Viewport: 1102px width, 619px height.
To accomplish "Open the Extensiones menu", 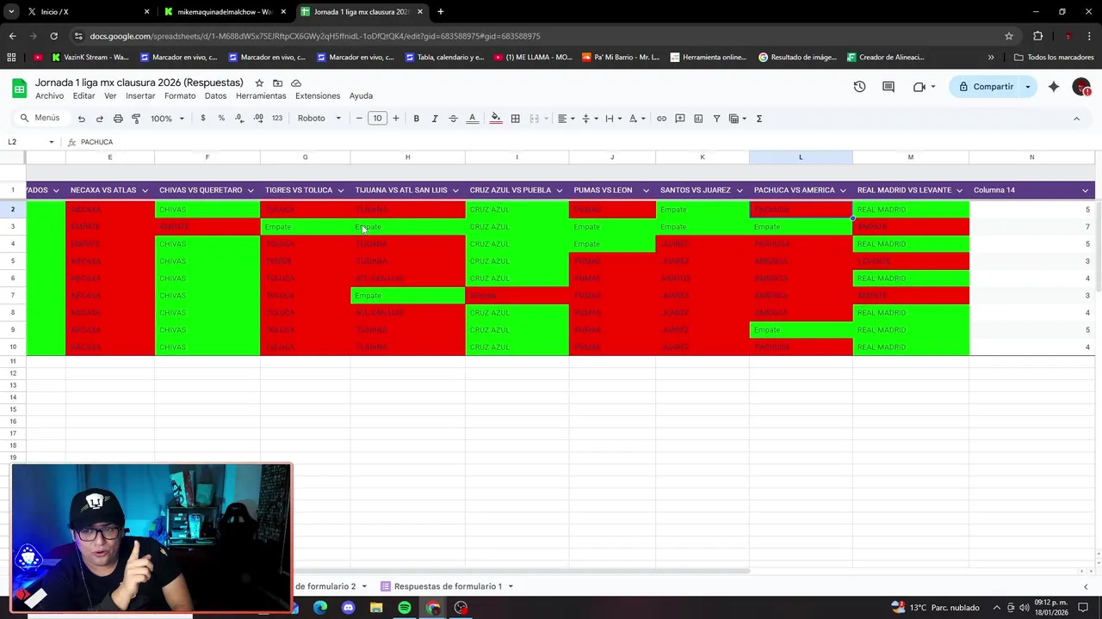I will point(318,95).
